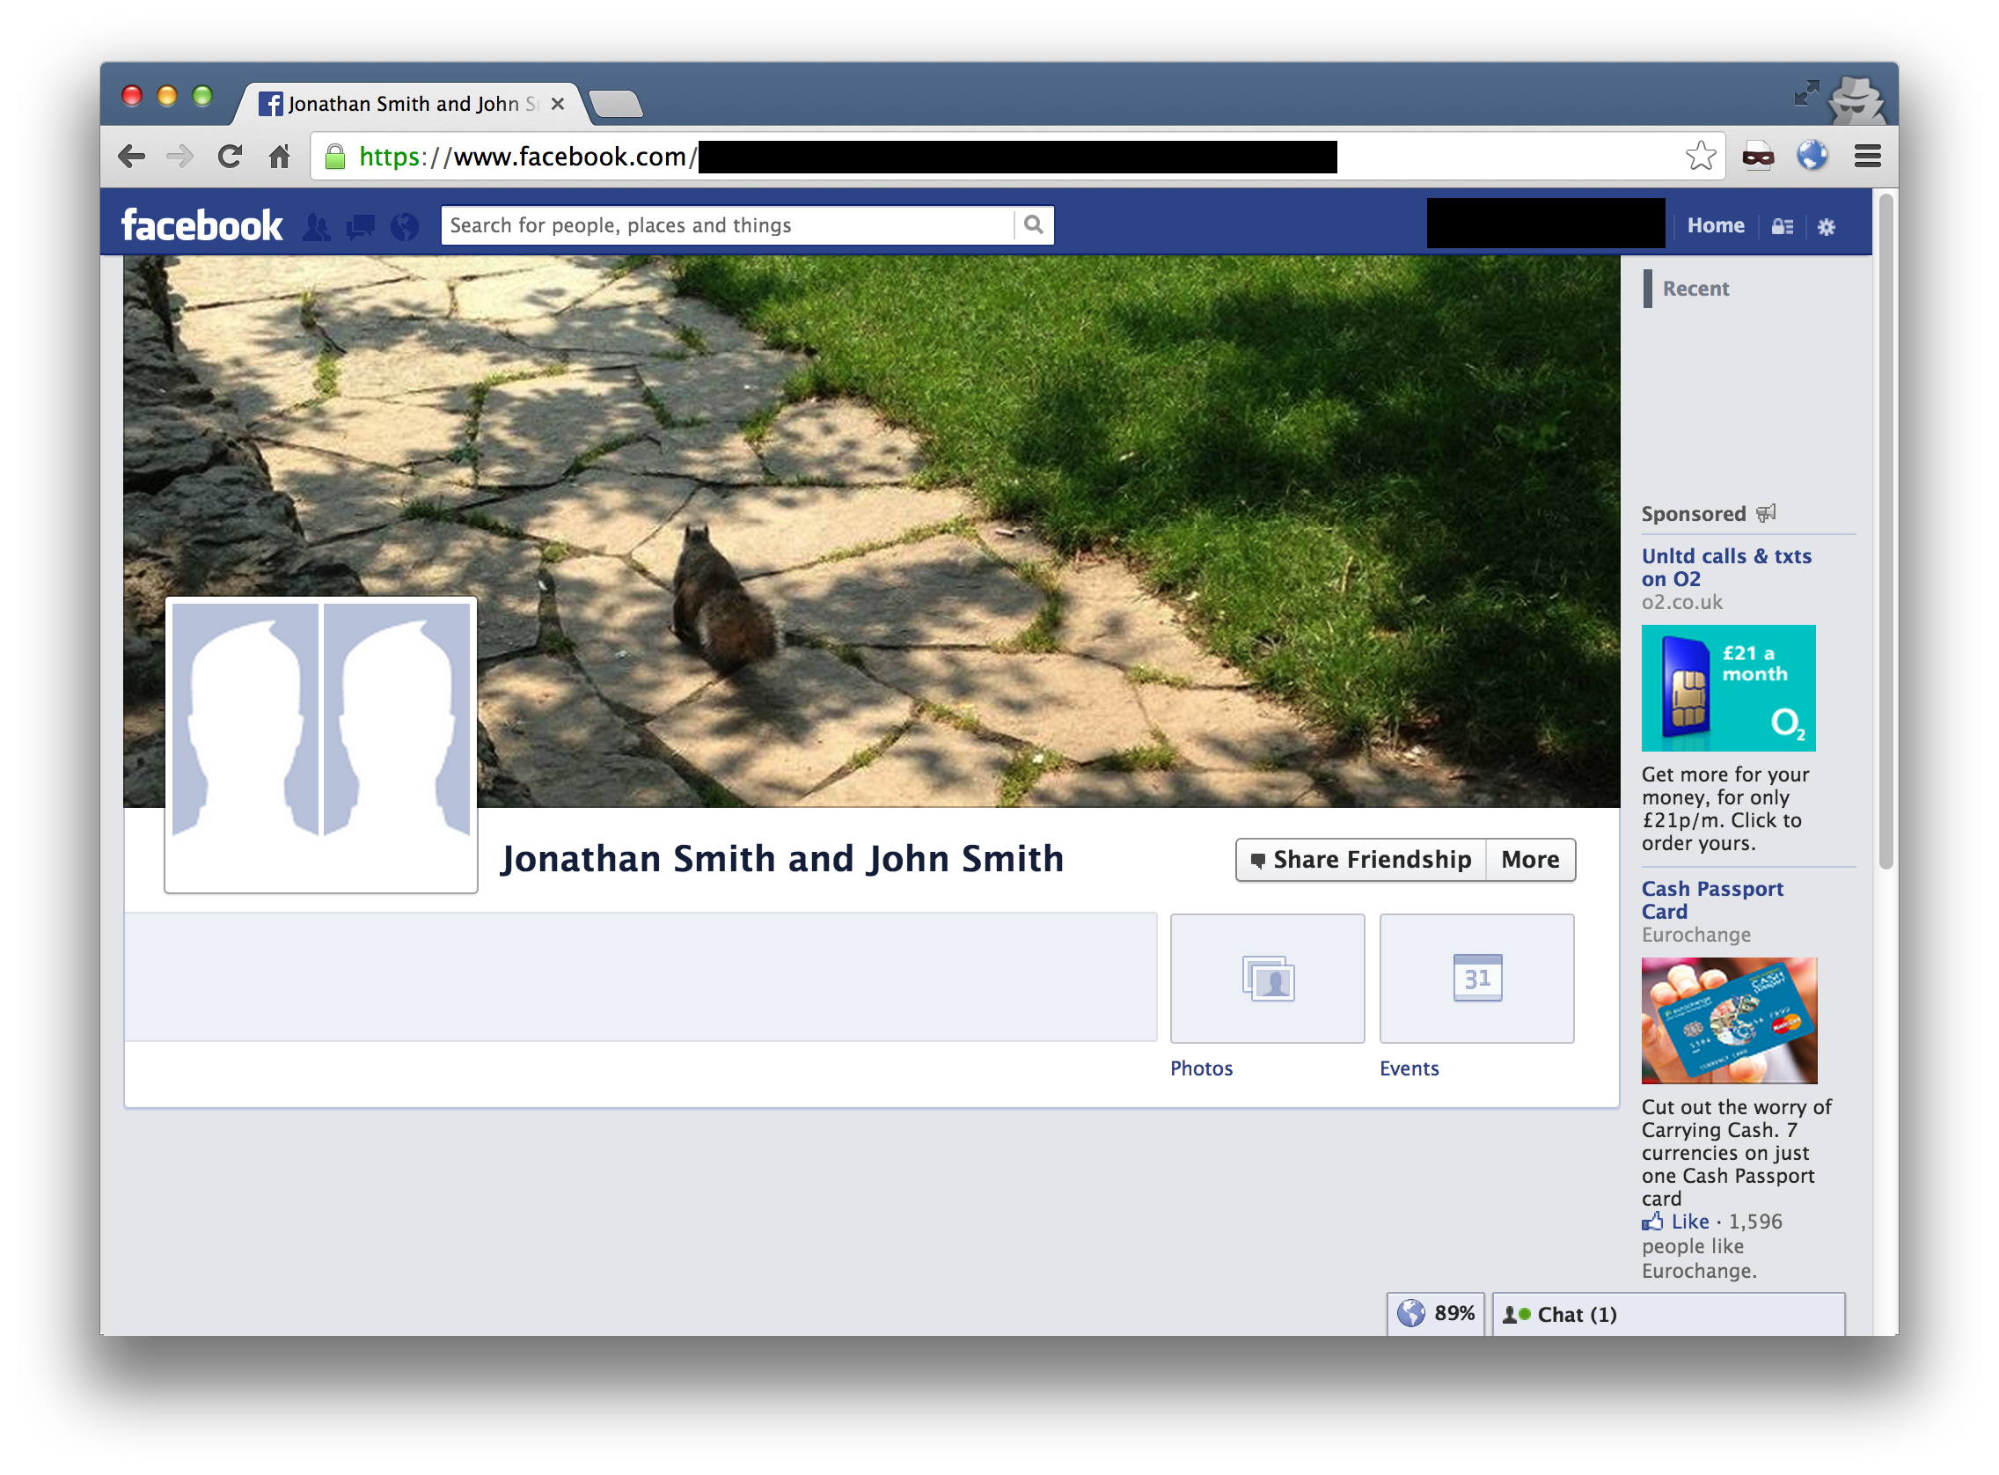Open the More dropdown button
The height and width of the screenshot is (1475, 1999).
(1531, 860)
